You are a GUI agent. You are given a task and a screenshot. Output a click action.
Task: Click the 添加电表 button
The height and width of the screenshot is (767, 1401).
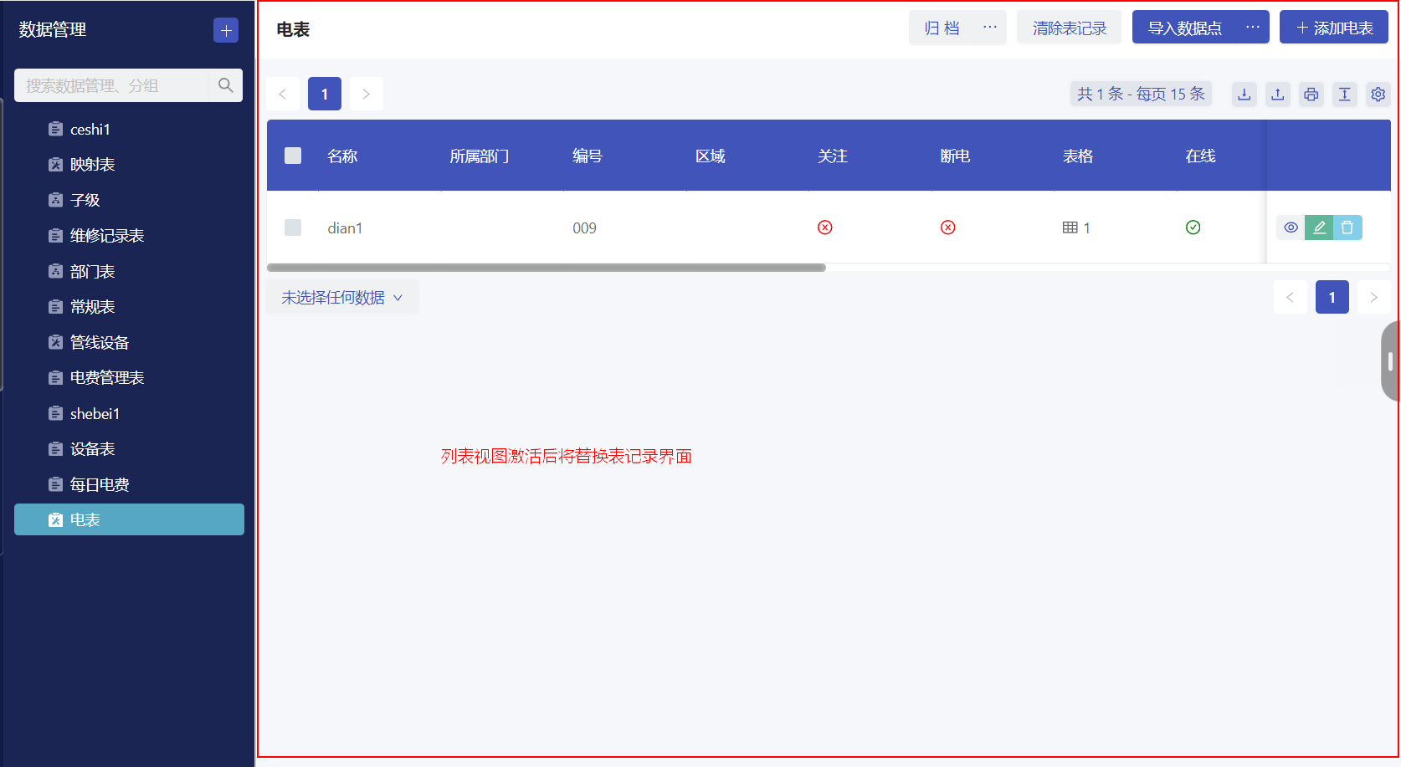1334,28
